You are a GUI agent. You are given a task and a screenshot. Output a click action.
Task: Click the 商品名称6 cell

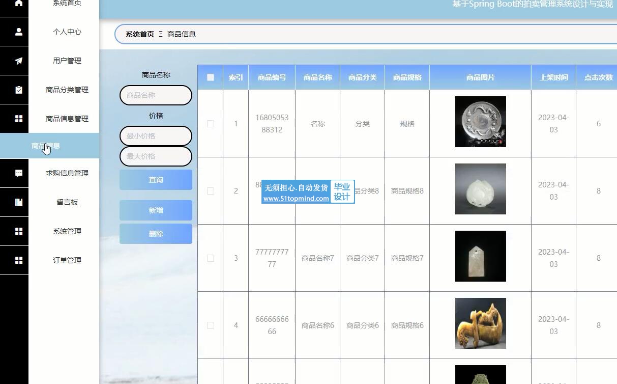318,325
